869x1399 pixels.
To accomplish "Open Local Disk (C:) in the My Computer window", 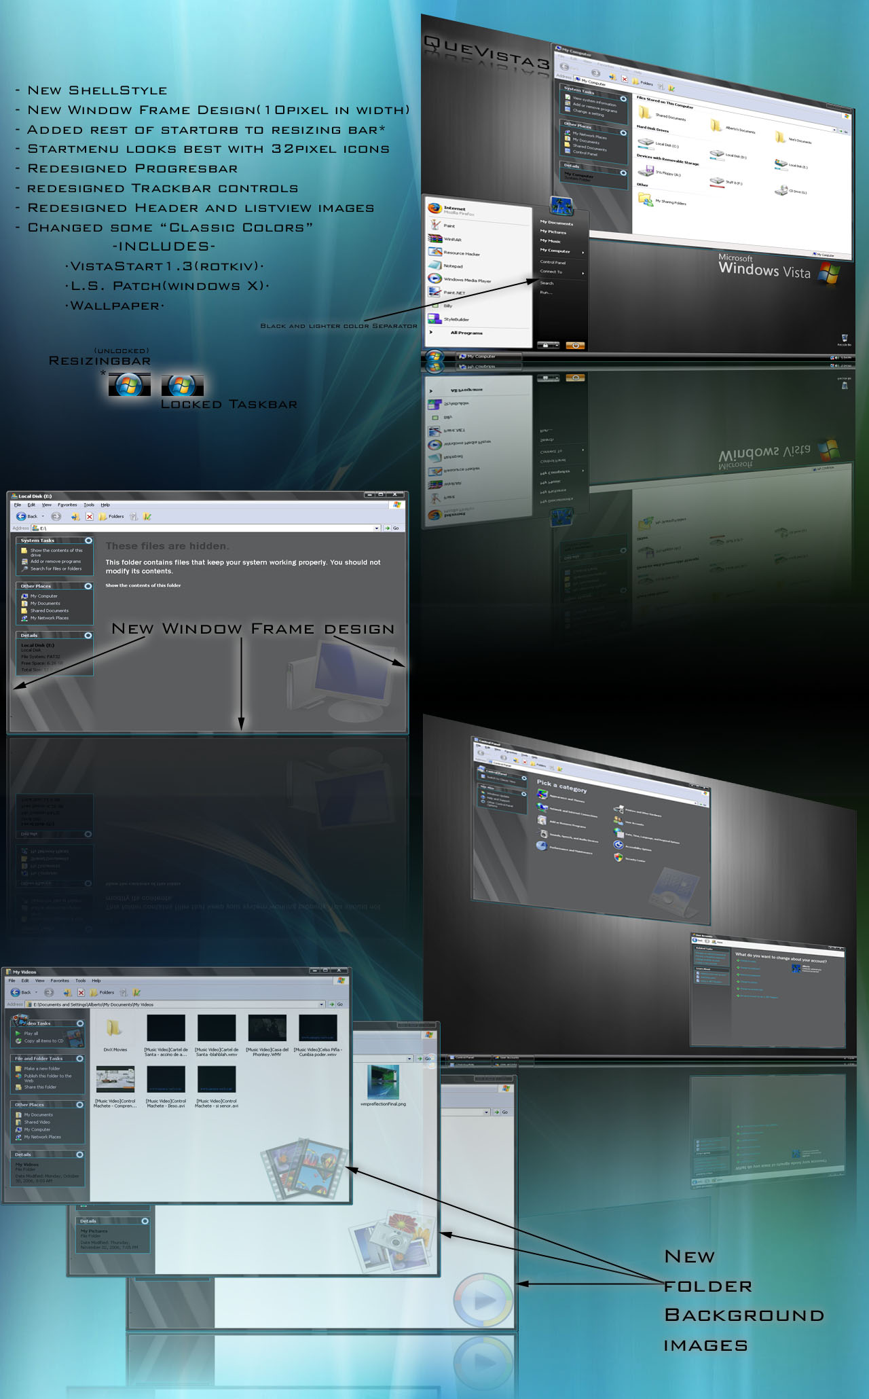I will (659, 144).
